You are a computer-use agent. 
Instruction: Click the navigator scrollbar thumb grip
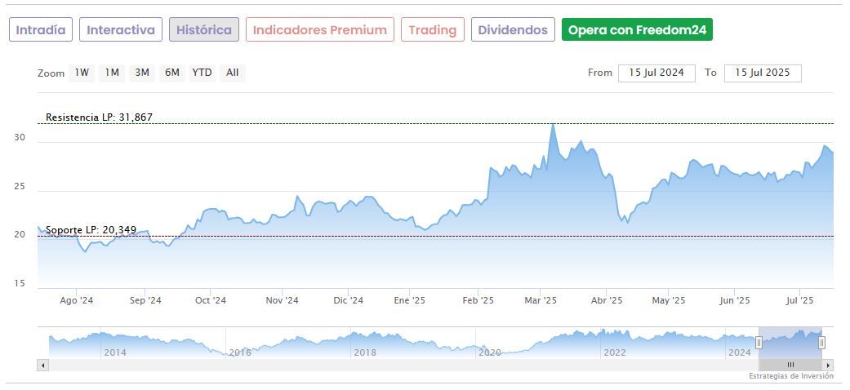tap(790, 365)
